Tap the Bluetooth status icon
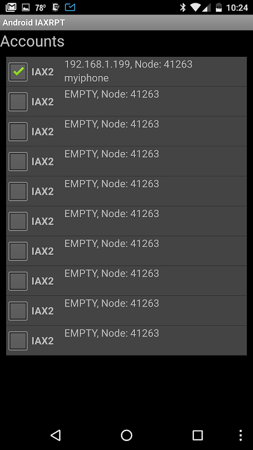Screen dimensions: 253x450 [182, 7]
